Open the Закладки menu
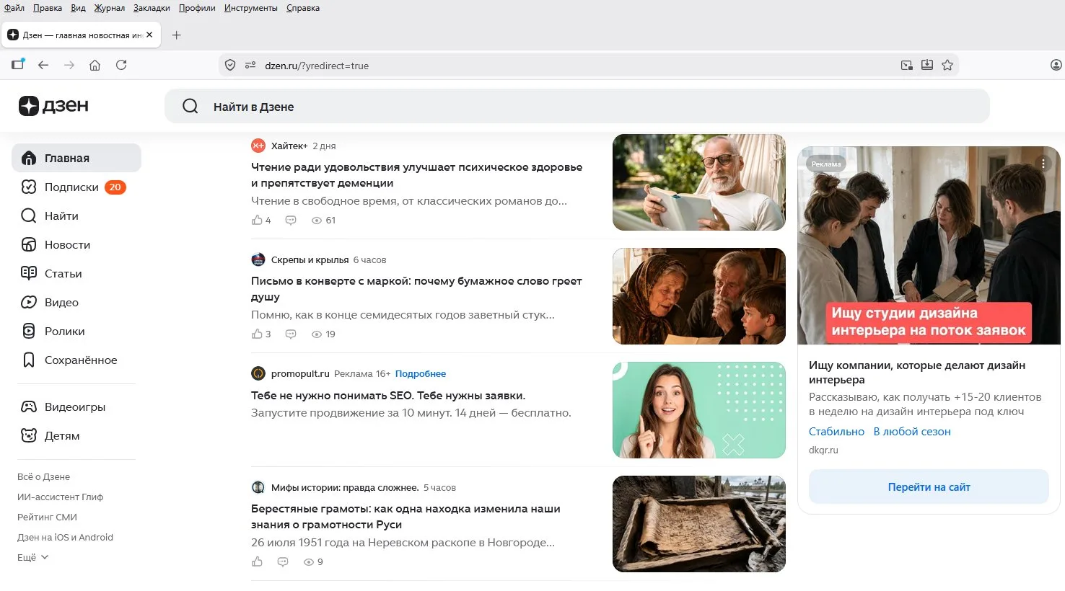 click(152, 8)
